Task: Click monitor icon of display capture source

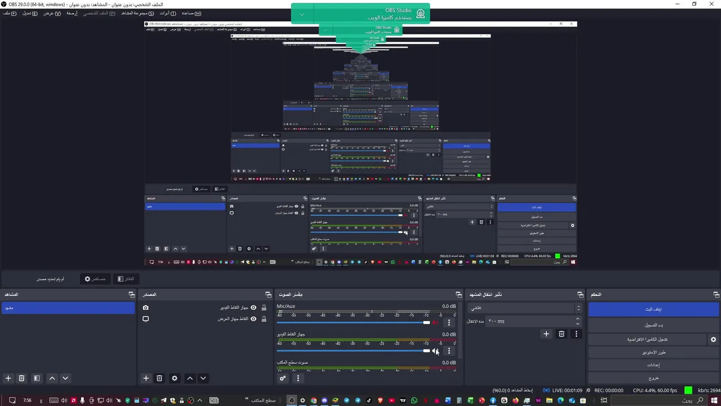Action: (146, 319)
